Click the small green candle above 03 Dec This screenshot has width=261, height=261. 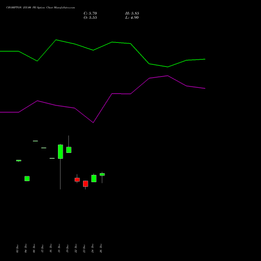pos(19,161)
